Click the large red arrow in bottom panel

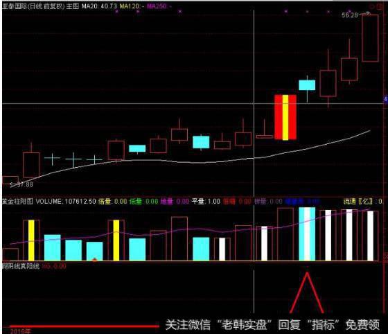click(306, 292)
